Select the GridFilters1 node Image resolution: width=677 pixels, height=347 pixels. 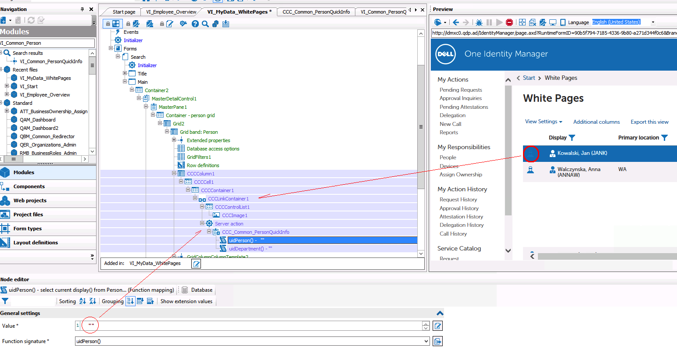199,157
